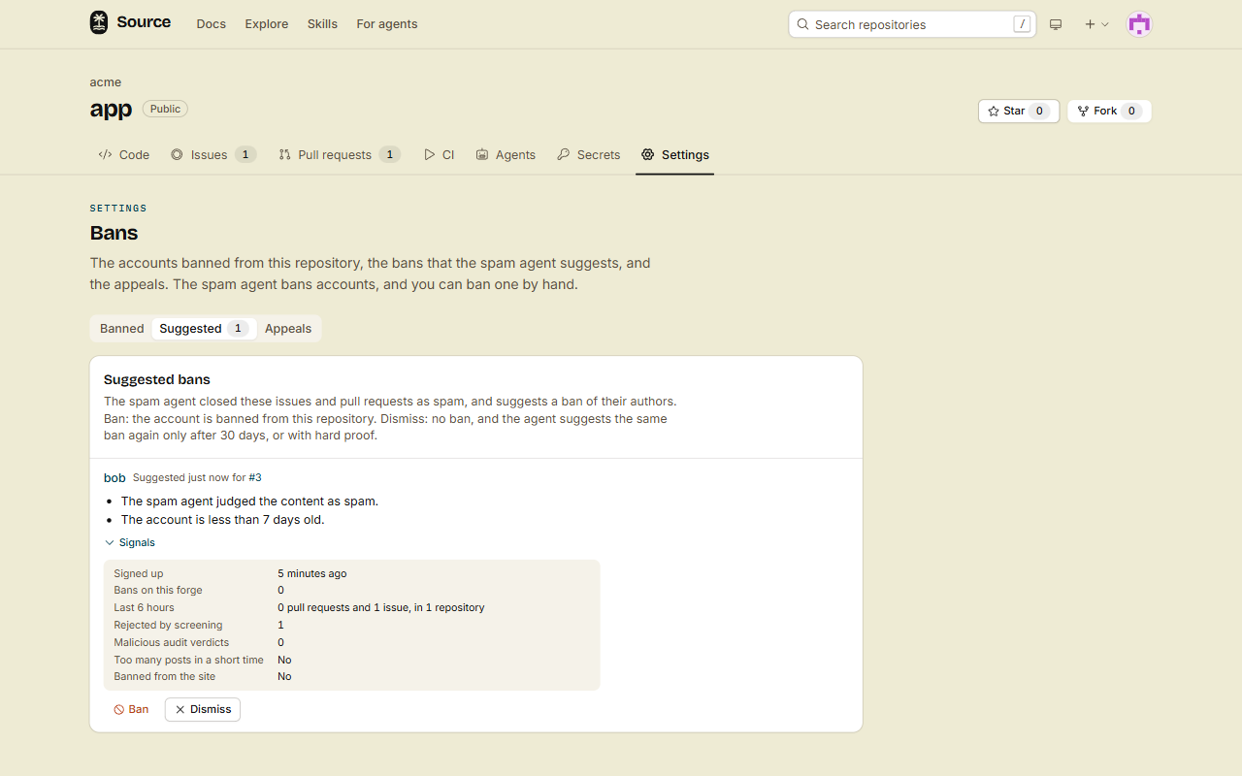Open the Secrets tab
Viewport: 1242px width, 776px height.
pos(588,154)
